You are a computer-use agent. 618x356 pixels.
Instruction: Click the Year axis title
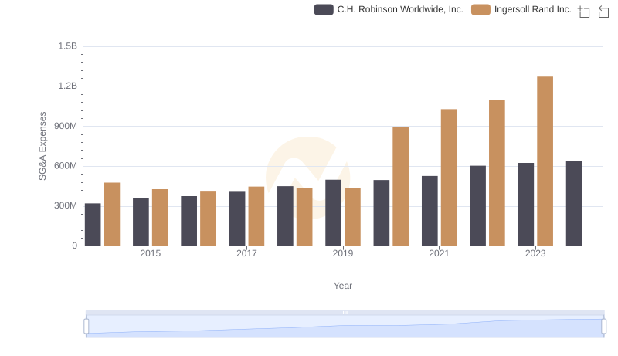click(342, 286)
